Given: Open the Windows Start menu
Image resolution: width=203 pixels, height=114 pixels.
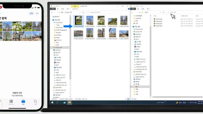Looking at the screenshot, I should (52, 103).
